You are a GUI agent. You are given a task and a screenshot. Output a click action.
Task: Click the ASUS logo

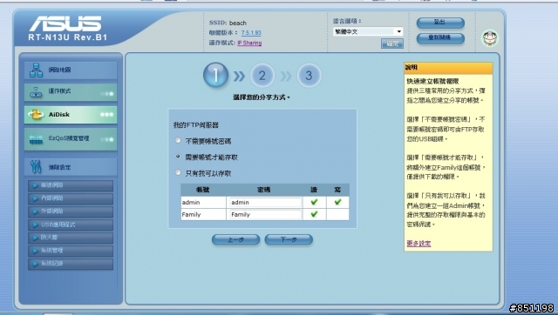coord(65,23)
